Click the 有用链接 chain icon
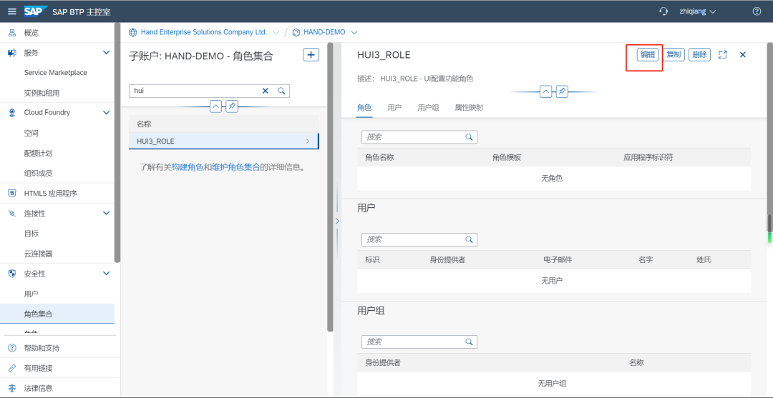This screenshot has height=398, width=773. click(x=12, y=368)
